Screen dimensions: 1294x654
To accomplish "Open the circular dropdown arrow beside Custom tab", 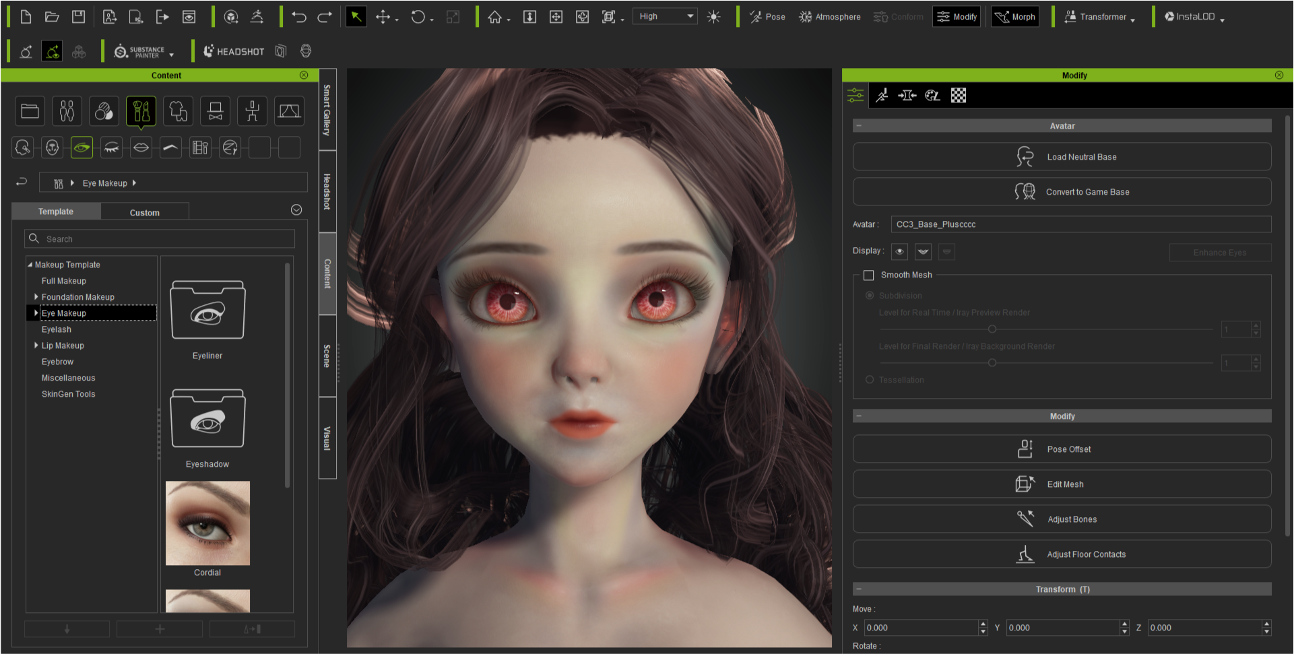I will click(296, 210).
